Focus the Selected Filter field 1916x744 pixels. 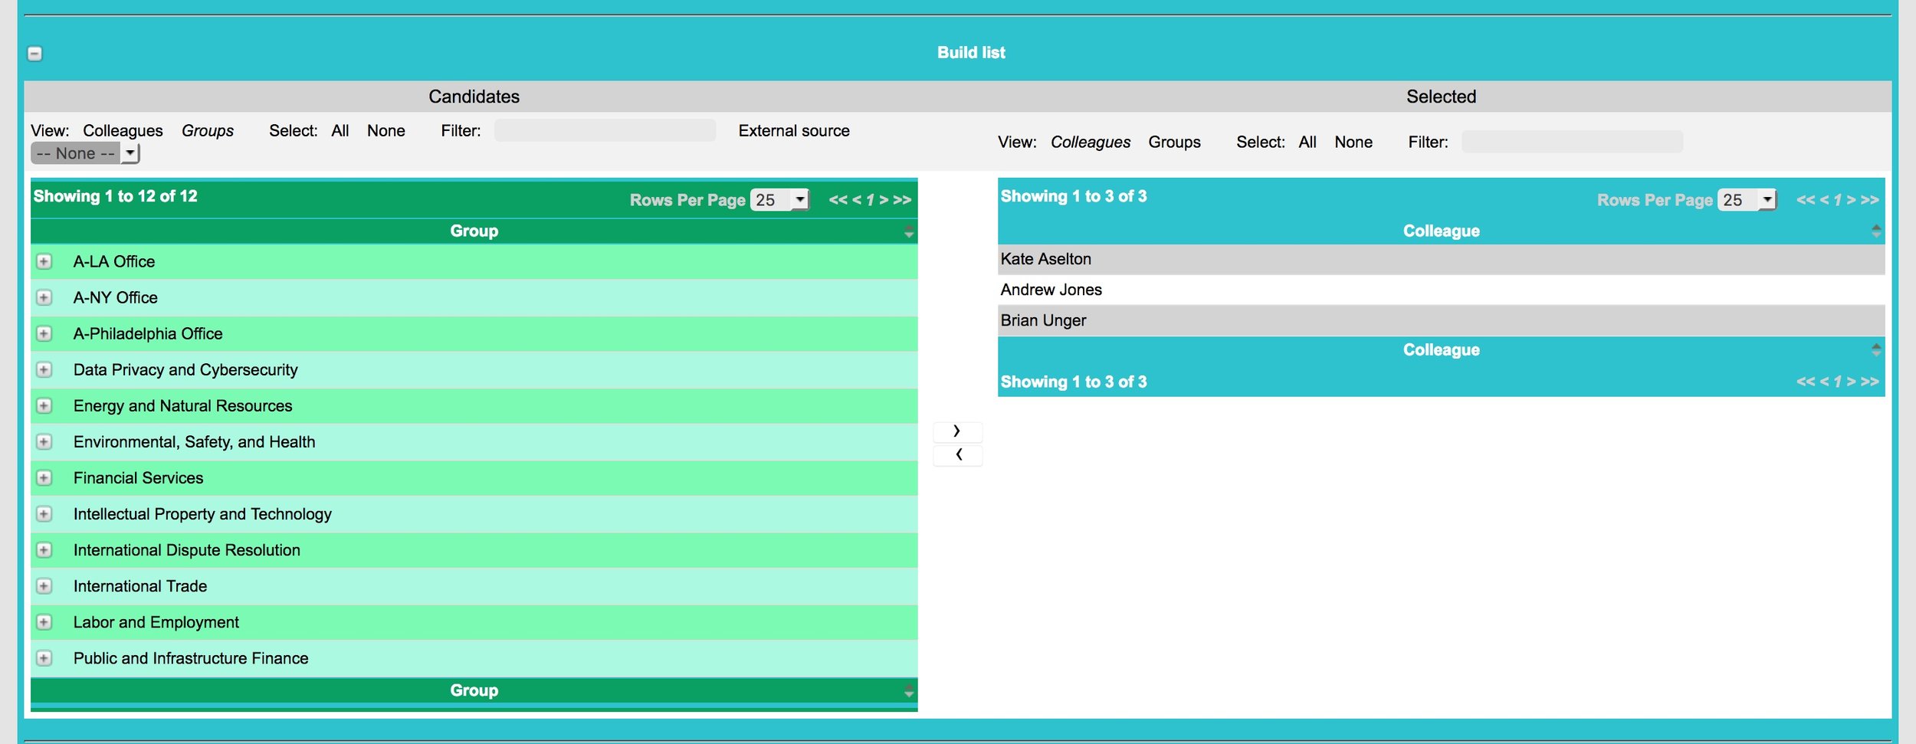pos(1572,142)
